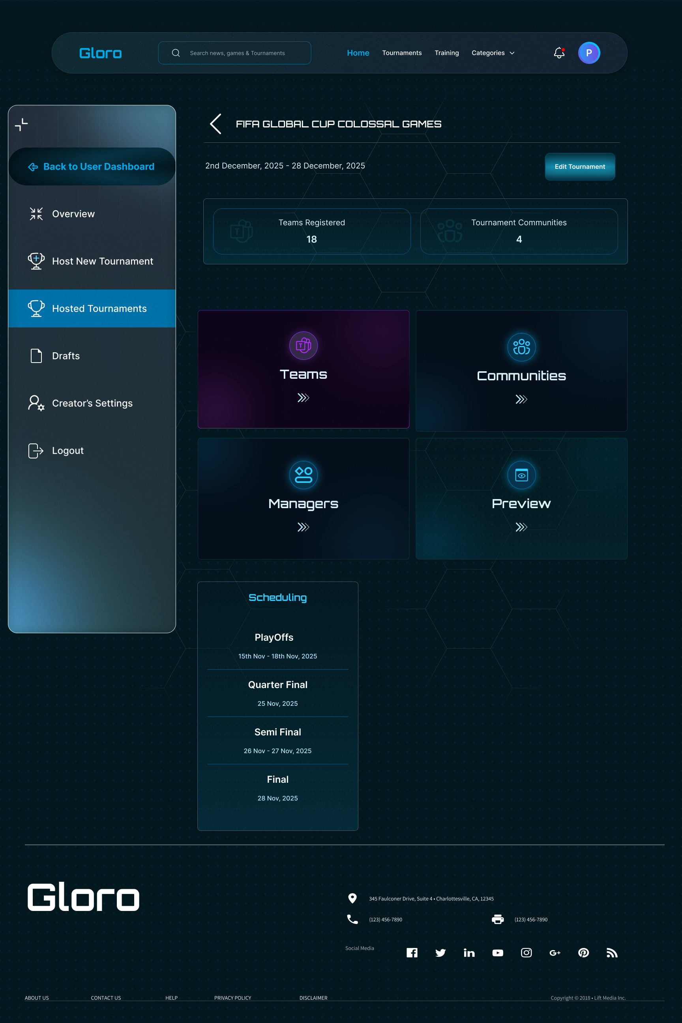Click the footer fax printer icon

pos(498,919)
